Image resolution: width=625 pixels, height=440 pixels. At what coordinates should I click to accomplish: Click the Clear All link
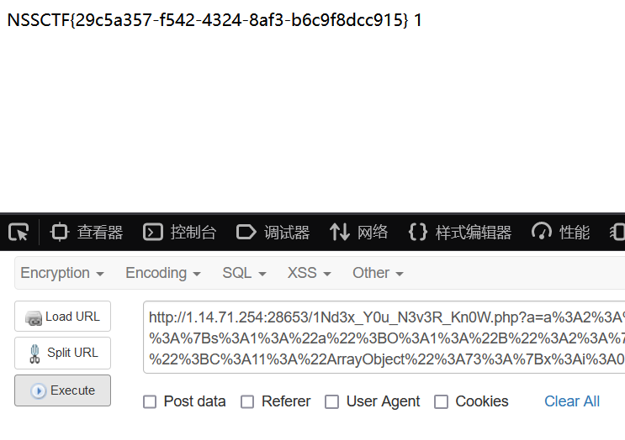572,401
